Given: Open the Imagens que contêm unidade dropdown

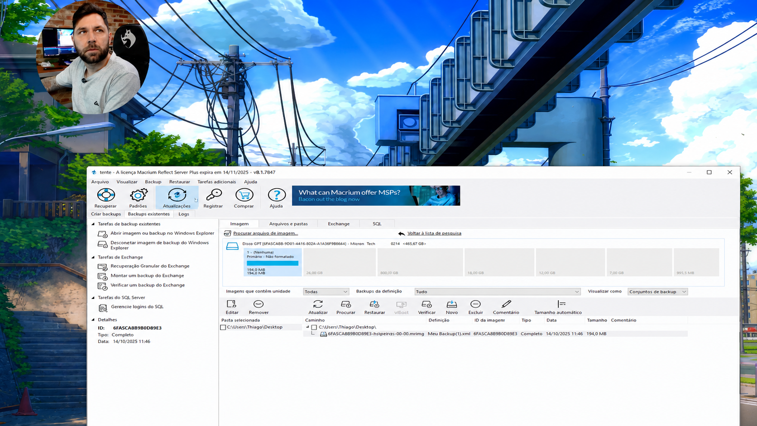Looking at the screenshot, I should [x=326, y=292].
